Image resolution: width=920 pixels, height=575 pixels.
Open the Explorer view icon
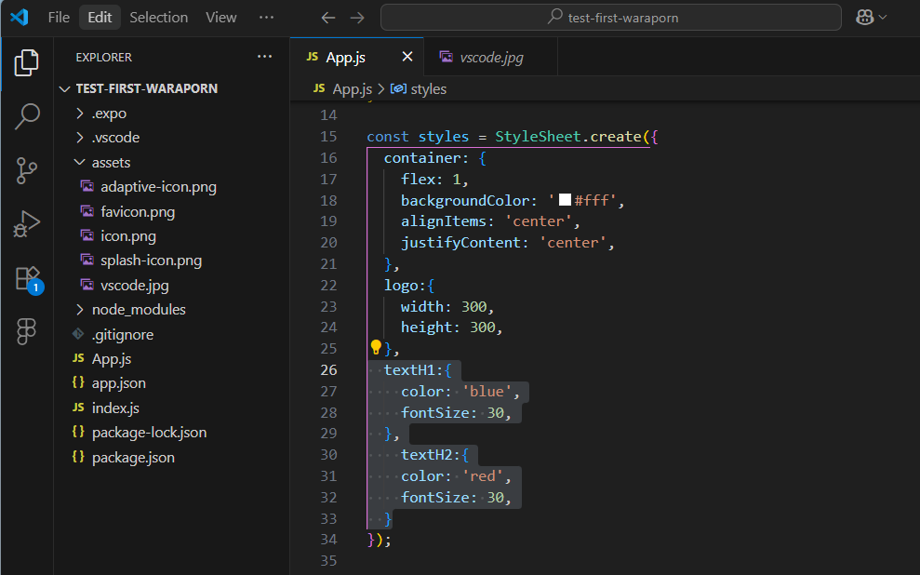click(27, 62)
